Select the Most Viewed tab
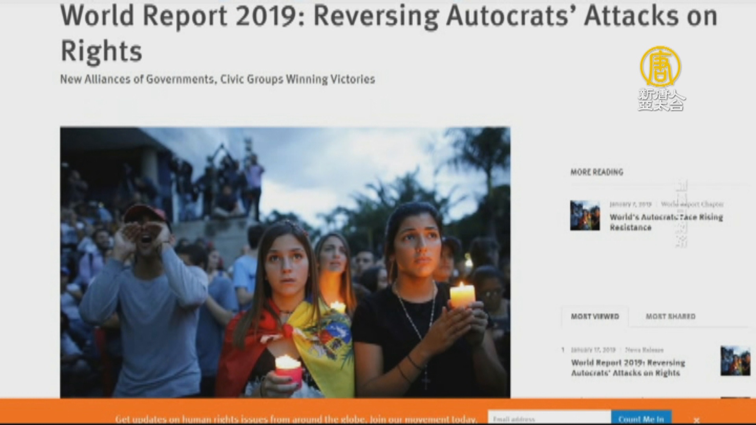Viewport: 756px width, 425px height. coord(595,316)
